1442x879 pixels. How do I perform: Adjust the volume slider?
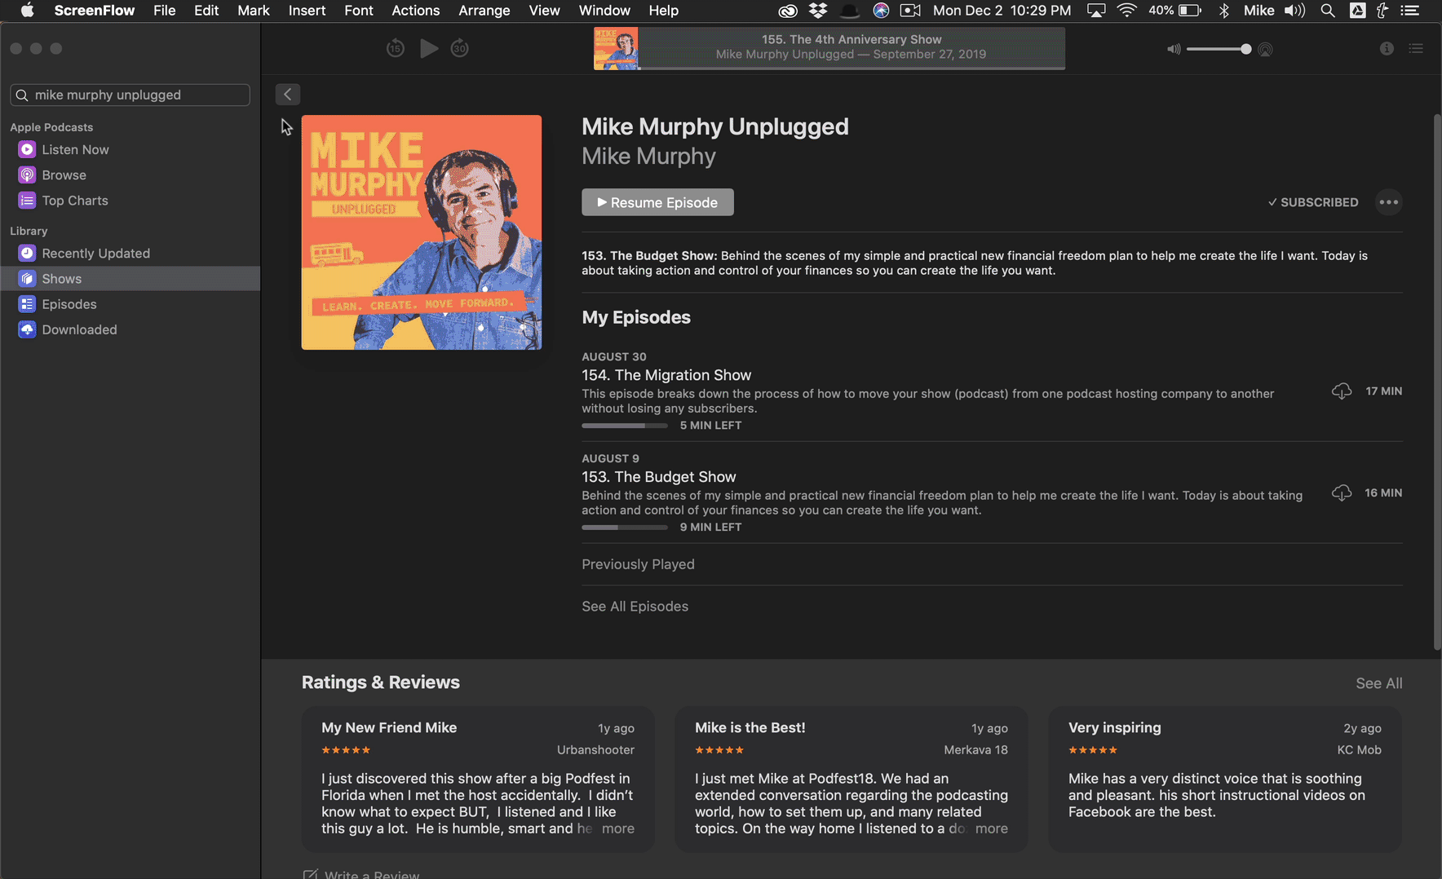pos(1219,50)
